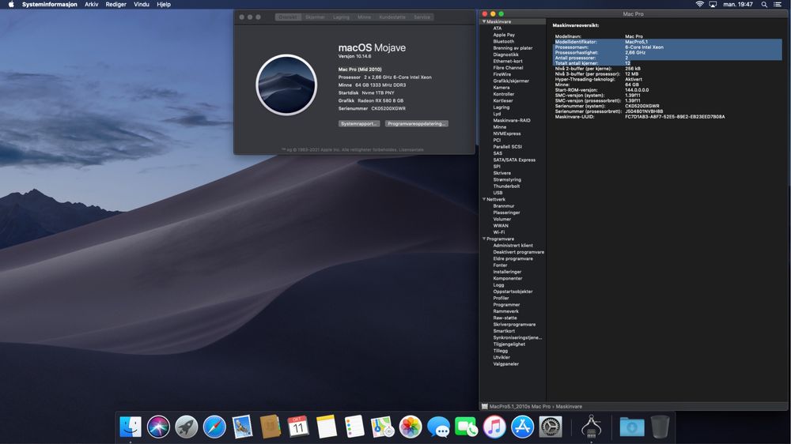Open Spotlight search magnifier icon

coord(764,4)
